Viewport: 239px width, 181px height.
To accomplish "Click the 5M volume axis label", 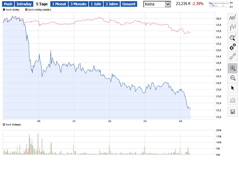I will click(218, 149).
